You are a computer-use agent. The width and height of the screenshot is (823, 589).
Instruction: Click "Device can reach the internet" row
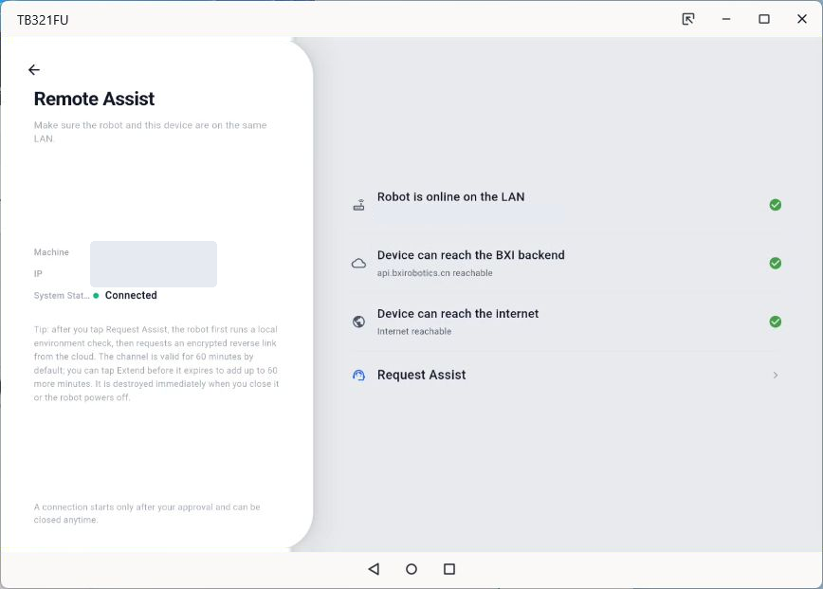[x=566, y=322]
